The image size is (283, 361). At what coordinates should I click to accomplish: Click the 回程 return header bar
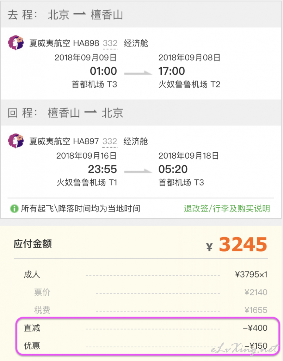coord(141,112)
